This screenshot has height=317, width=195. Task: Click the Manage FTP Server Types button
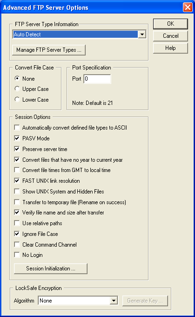tap(49, 50)
